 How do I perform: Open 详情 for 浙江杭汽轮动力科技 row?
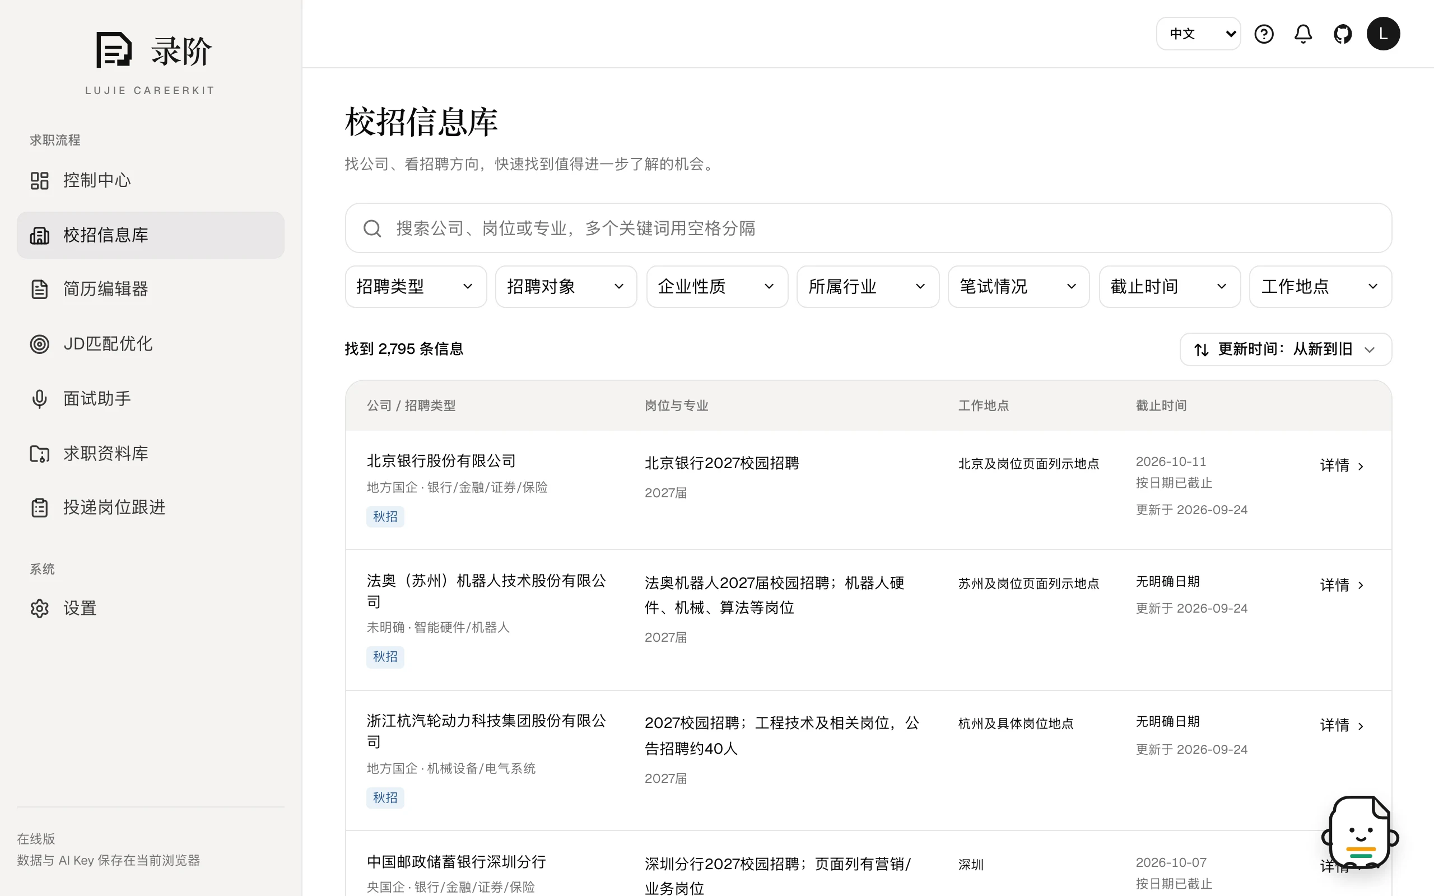click(1342, 725)
